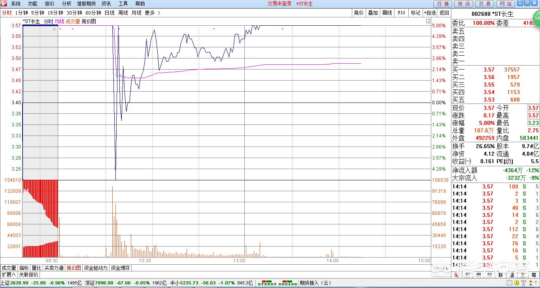Select the 笔 tick tab
The height and width of the screenshot is (288, 540).
click(456, 275)
